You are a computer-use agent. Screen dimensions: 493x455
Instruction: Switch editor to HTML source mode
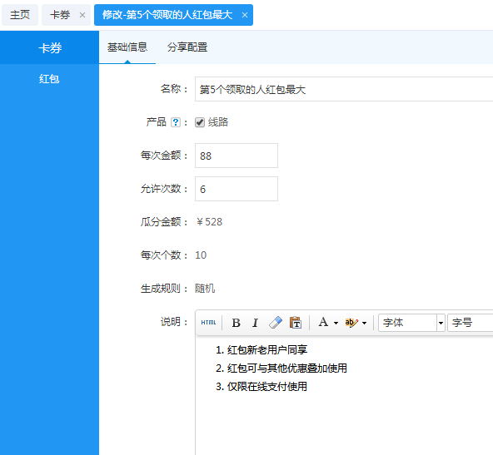(208, 323)
